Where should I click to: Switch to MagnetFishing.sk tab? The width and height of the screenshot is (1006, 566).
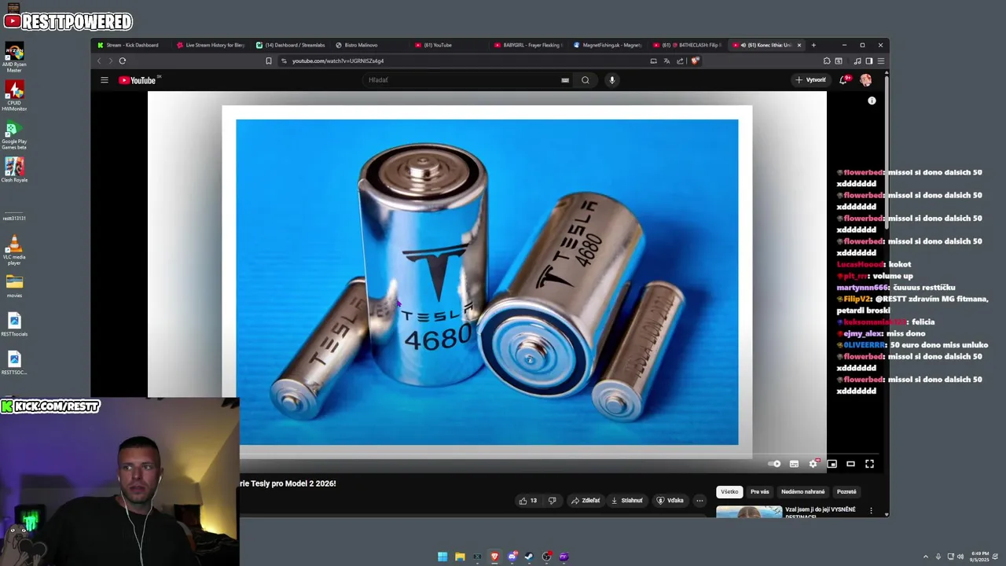coord(607,45)
